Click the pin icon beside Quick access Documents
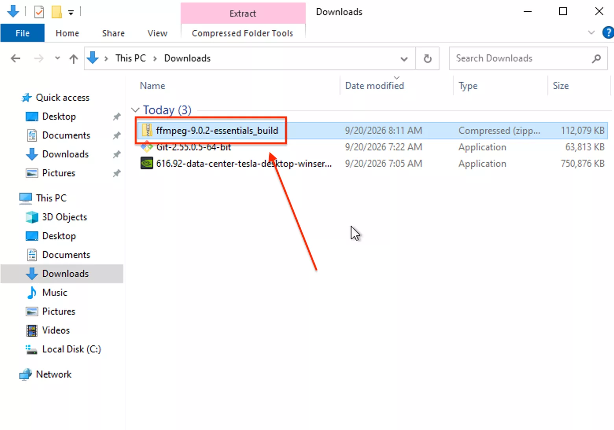Image resolution: width=614 pixels, height=430 pixels. click(117, 135)
